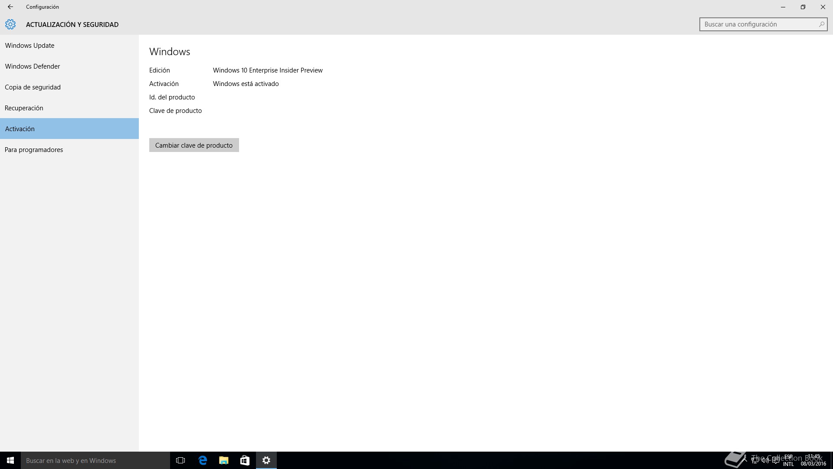
Task: Open the clock showing 11:45 and 08/03/2016
Action: (813, 460)
